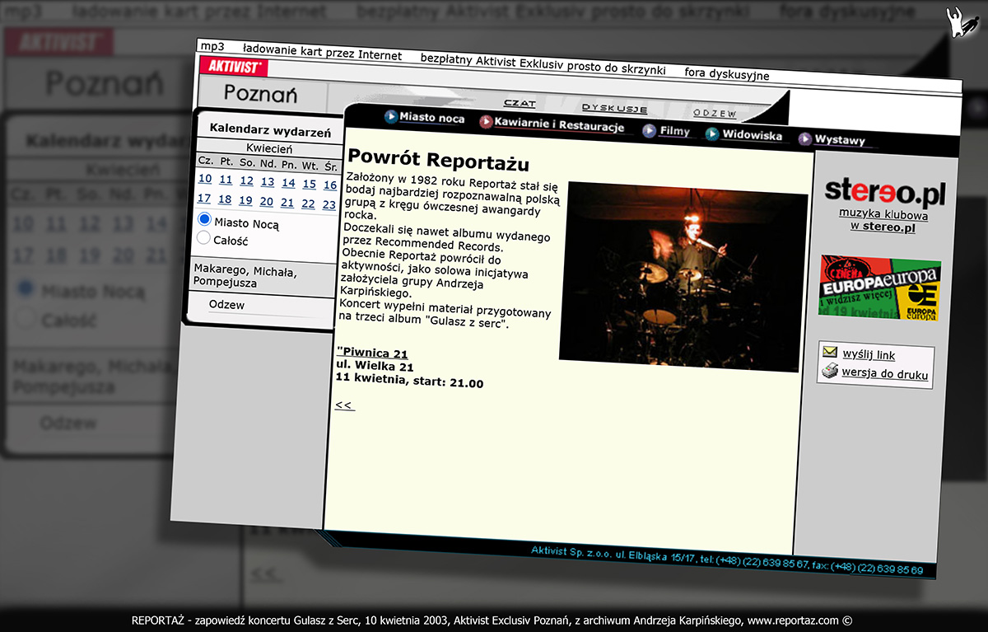Go to fora dyskusyjne in front window
This screenshot has height=632, width=988.
click(727, 74)
